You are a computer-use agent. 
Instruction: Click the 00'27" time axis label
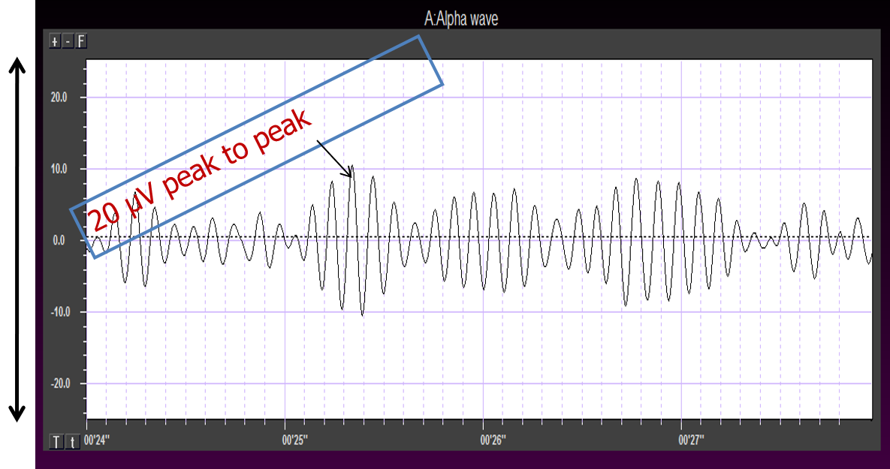[690, 439]
